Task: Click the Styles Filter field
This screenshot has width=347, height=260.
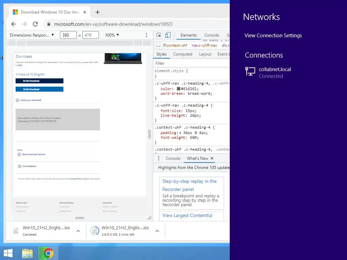Action: coord(192,63)
